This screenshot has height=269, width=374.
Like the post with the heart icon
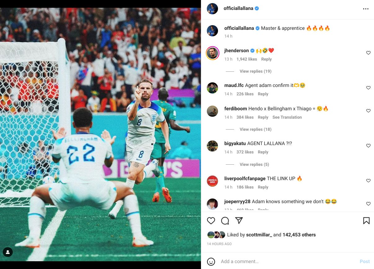211,221
